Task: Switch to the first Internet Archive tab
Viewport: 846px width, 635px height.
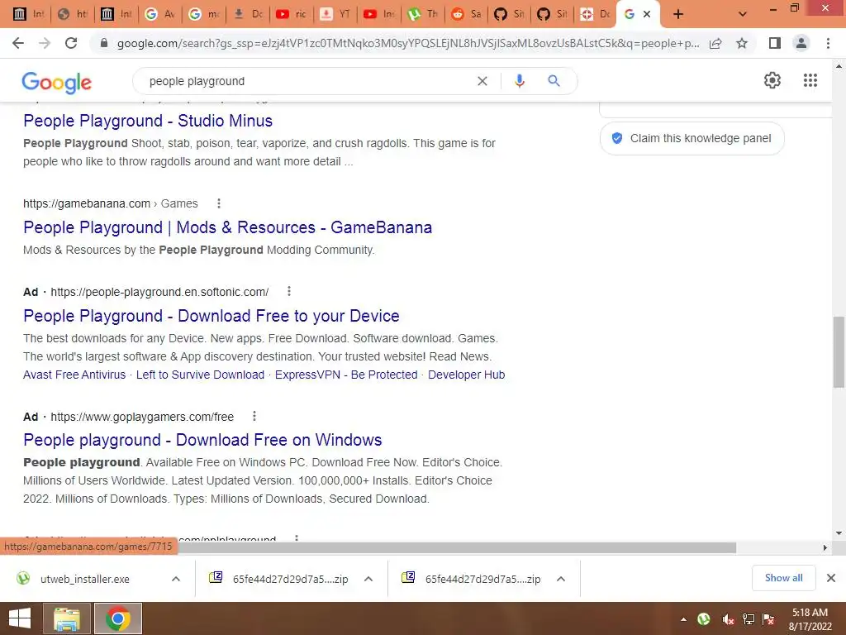Action: pyautogui.click(x=29, y=14)
